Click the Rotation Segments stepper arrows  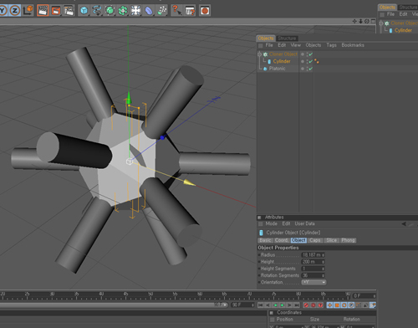pos(324,275)
